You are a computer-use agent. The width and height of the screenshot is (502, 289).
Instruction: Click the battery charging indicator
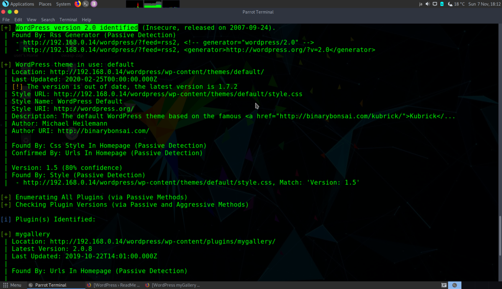[441, 4]
